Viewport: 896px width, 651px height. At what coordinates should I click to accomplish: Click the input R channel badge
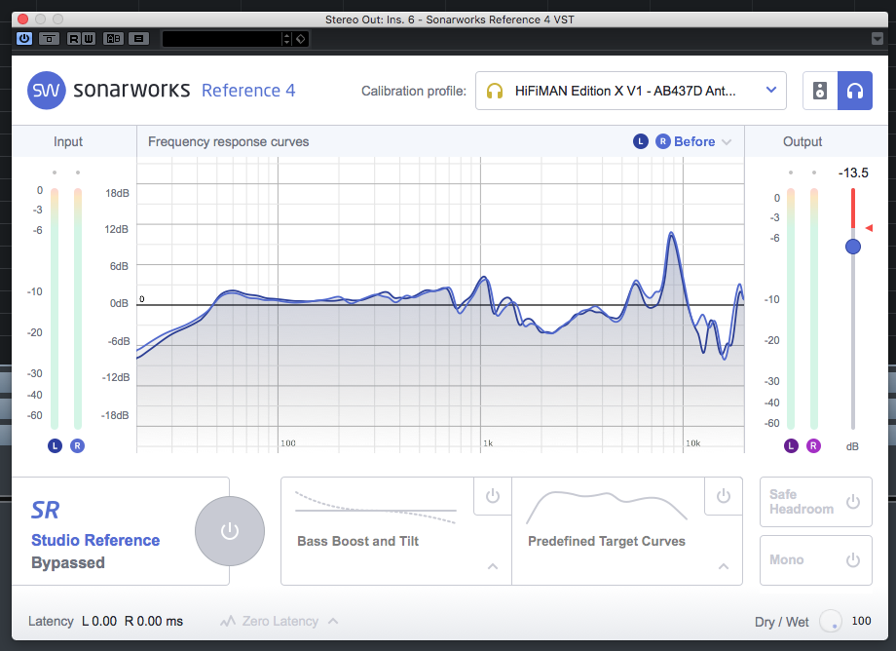pyautogui.click(x=77, y=445)
